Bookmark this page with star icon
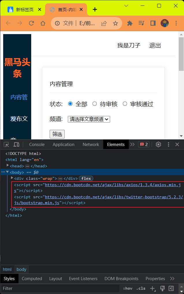This screenshot has height=294, width=184. point(116,23)
